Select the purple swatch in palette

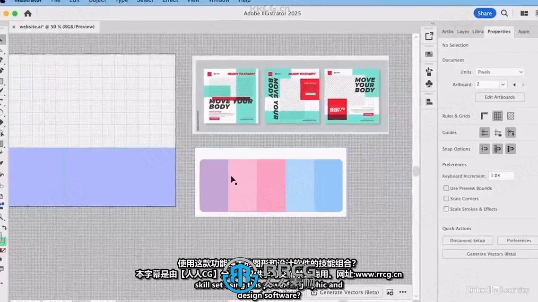214,185
